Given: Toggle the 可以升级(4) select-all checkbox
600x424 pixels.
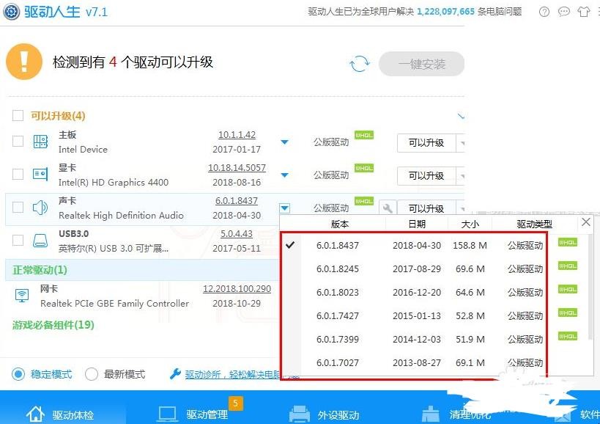Looking at the screenshot, I should click(x=18, y=115).
